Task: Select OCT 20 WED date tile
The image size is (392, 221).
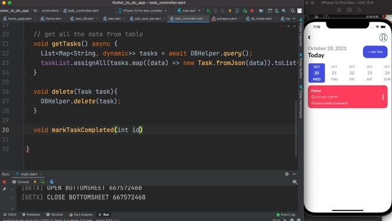Action: click(317, 73)
